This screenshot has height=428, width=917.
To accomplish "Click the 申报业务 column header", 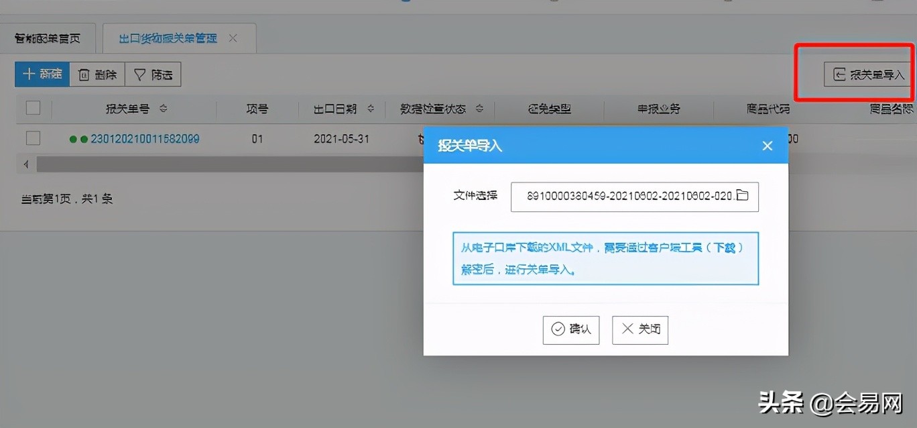I will click(659, 109).
